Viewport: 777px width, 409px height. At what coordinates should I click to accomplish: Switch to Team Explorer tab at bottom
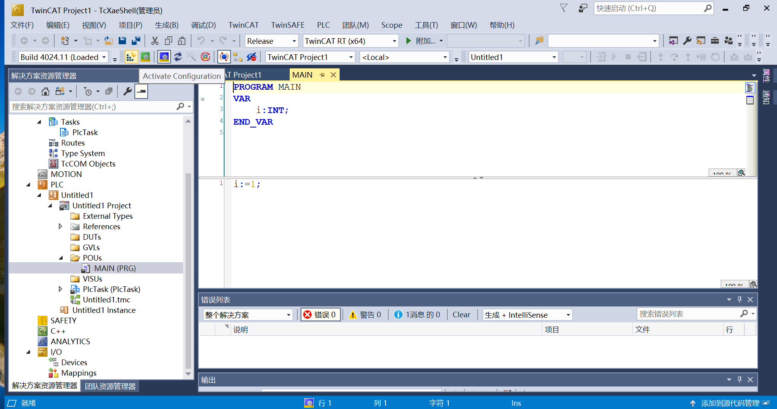click(110, 386)
